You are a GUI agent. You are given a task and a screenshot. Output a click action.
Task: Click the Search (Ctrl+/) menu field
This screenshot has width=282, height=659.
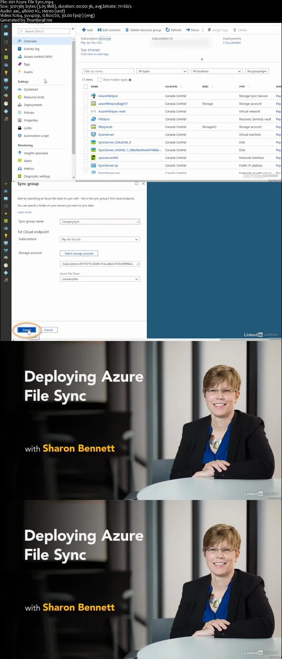click(44, 31)
